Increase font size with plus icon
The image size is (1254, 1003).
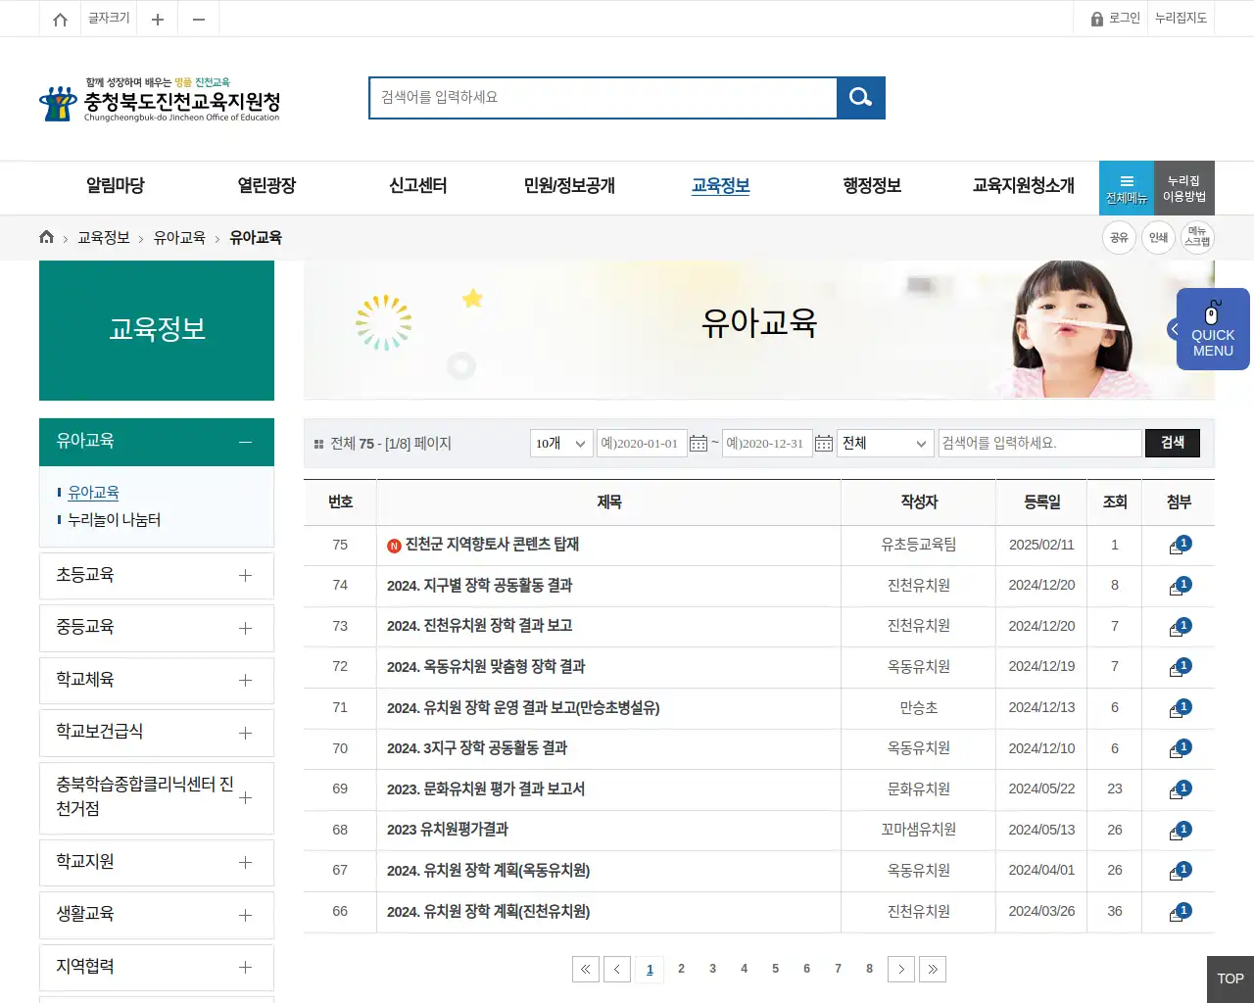point(157,19)
